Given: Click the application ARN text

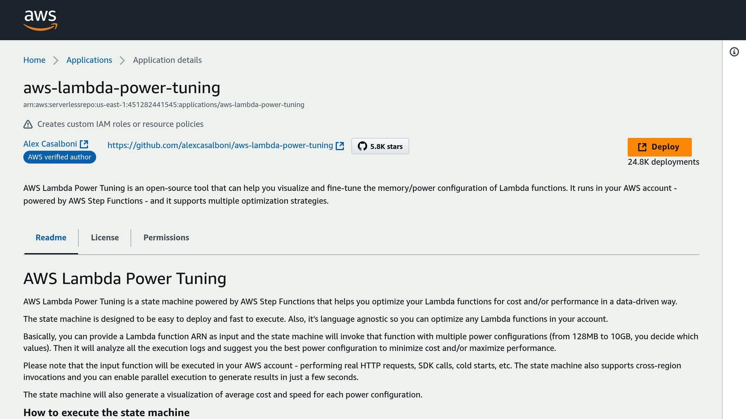Looking at the screenshot, I should click(164, 105).
